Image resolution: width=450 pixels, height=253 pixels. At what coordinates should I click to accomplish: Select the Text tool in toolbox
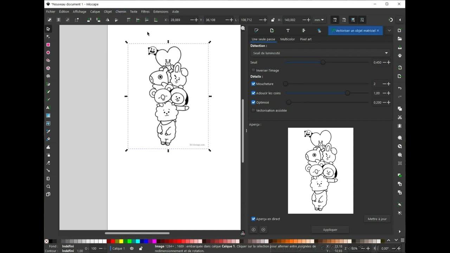click(x=48, y=108)
